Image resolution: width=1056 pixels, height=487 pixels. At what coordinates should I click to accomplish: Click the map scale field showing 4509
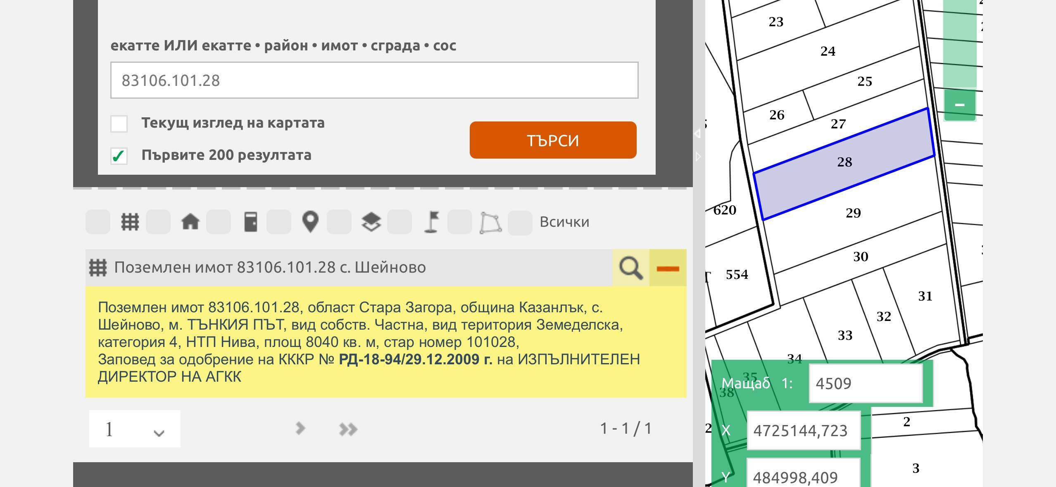866,383
